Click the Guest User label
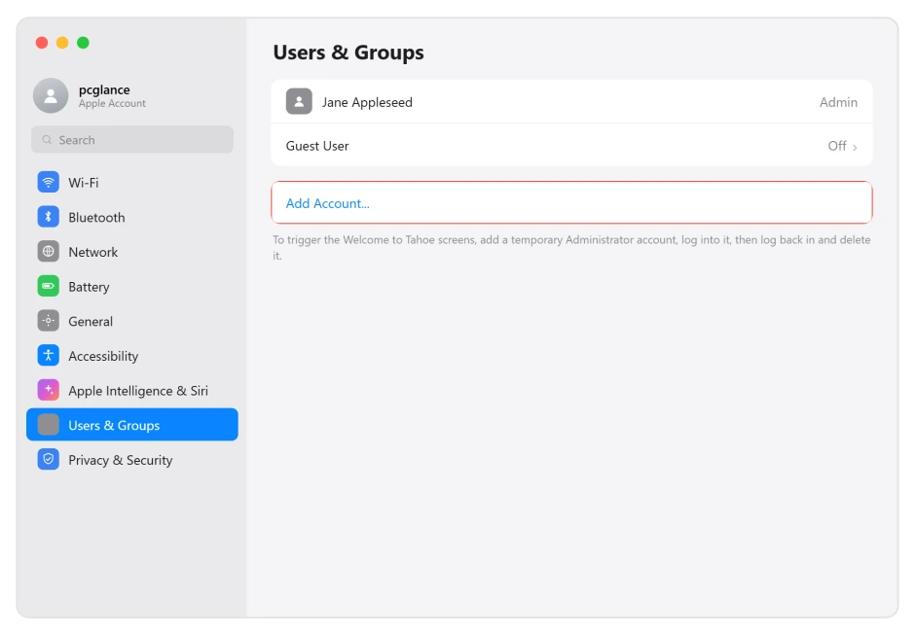The image size is (916, 635). pos(317,146)
